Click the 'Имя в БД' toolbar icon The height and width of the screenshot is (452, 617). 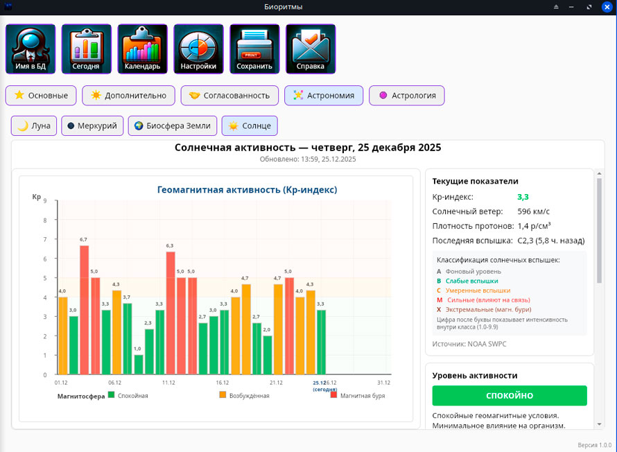pyautogui.click(x=31, y=49)
